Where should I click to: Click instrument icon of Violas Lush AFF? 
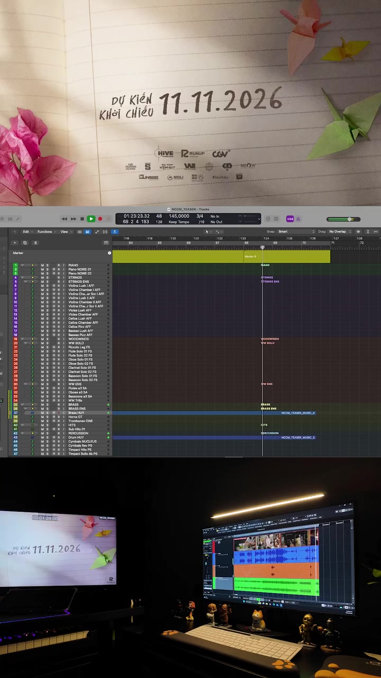click(32, 310)
